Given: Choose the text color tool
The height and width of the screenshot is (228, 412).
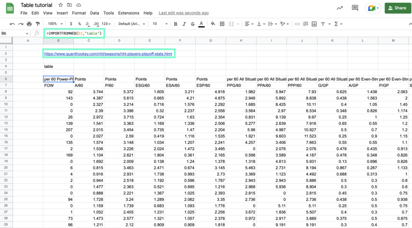Looking at the screenshot, I should pyautogui.click(x=201, y=24).
